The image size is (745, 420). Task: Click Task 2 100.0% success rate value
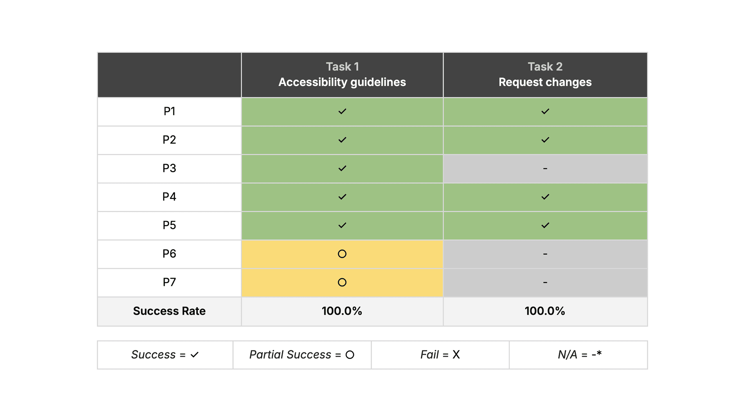click(545, 311)
